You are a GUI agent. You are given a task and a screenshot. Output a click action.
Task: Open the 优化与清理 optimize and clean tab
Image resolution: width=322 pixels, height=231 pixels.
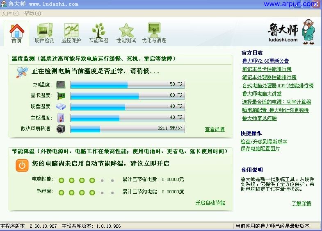pos(154,33)
